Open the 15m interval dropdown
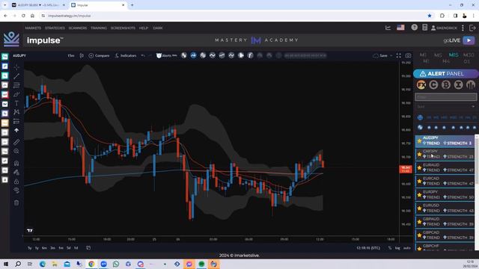The image size is (479, 269). pyautogui.click(x=71, y=55)
